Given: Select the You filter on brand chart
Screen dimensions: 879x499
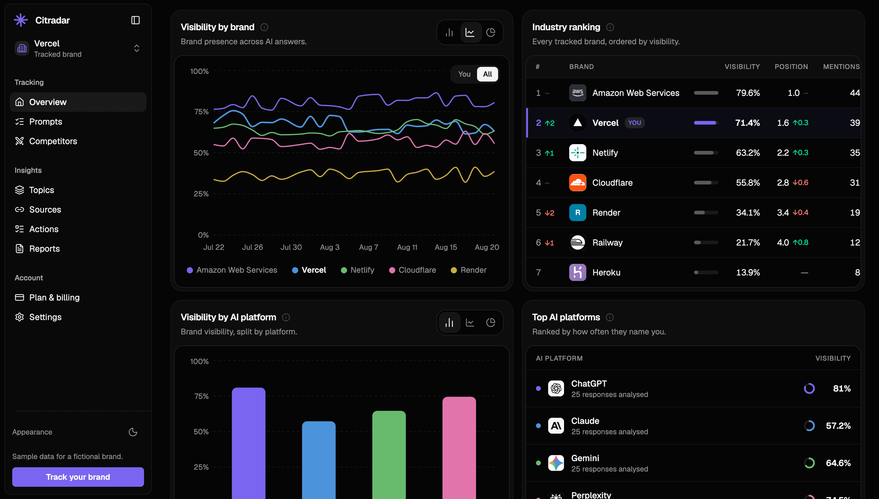Looking at the screenshot, I should tap(464, 74).
